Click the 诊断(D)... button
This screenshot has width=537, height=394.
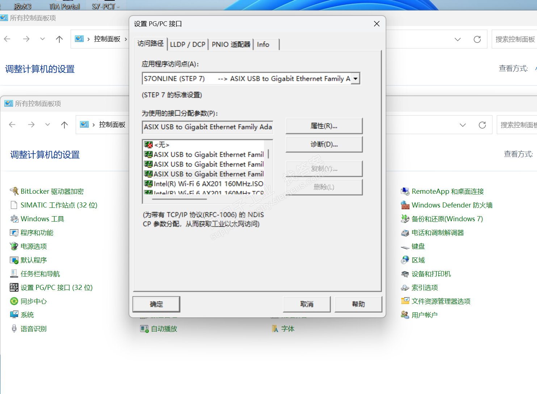324,144
